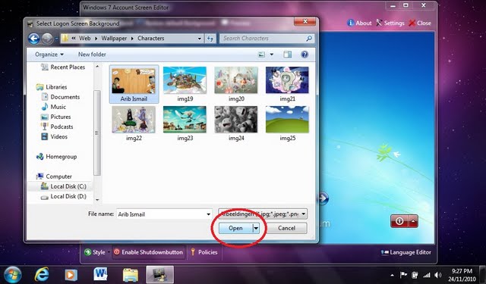The width and height of the screenshot is (486, 284).
Task: Click New folder
Action: click(x=92, y=55)
